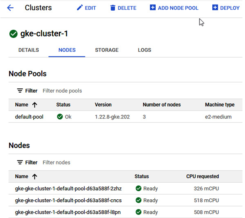Click the plus icon for Add Node Pool
Image resolution: width=245 pixels, height=218 pixels.
[153, 7]
